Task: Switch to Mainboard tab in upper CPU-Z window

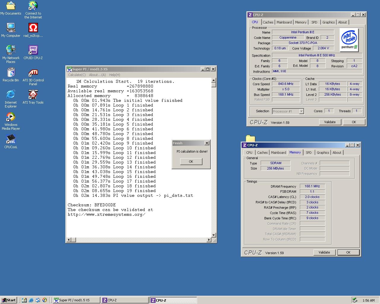Action: coord(284,22)
